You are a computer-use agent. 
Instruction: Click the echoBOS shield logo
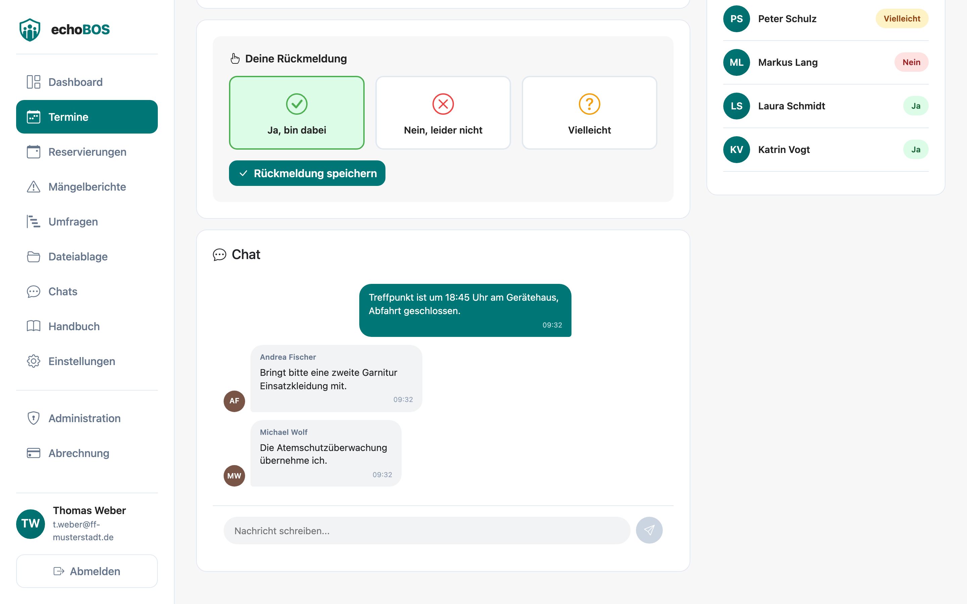(30, 30)
